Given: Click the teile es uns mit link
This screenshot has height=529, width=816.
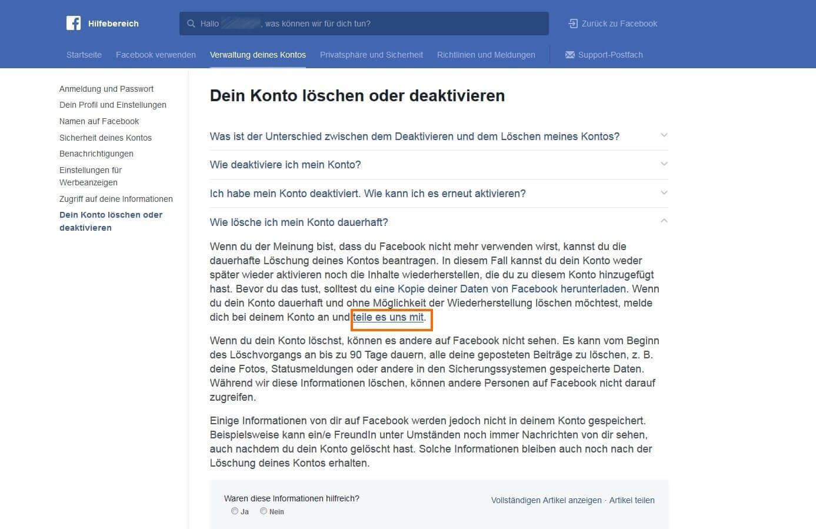Looking at the screenshot, I should 388,317.
